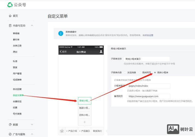Open 私信 in the sidebar
Screen dimensions: 195x137
(x=15, y=61)
